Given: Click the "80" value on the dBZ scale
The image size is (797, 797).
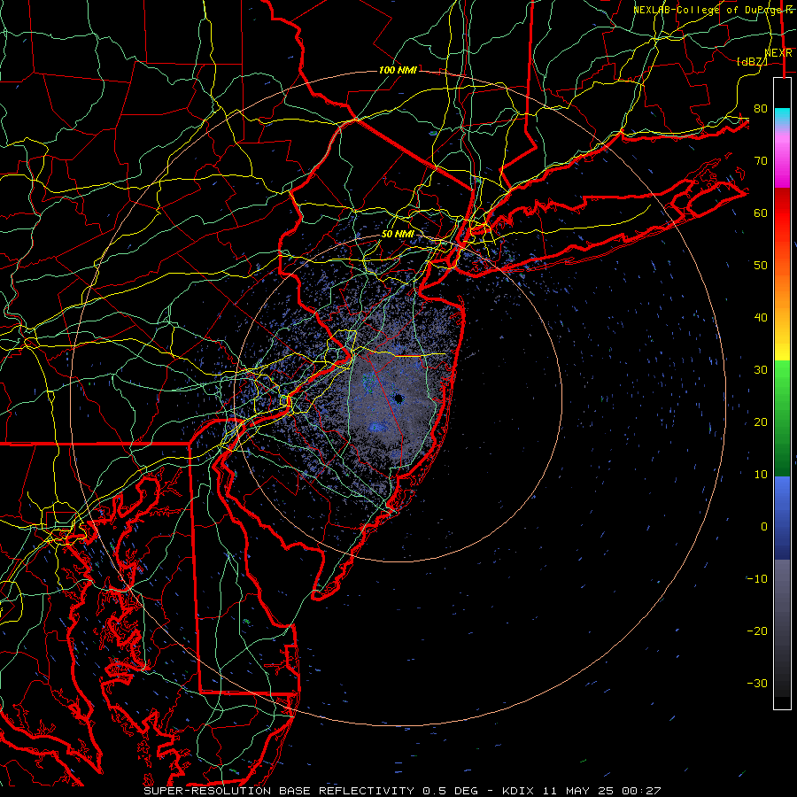Looking at the screenshot, I should tap(761, 108).
